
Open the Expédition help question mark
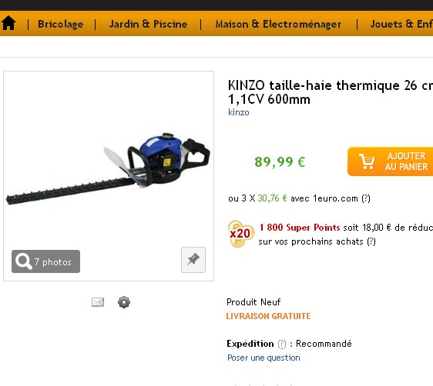(282, 344)
